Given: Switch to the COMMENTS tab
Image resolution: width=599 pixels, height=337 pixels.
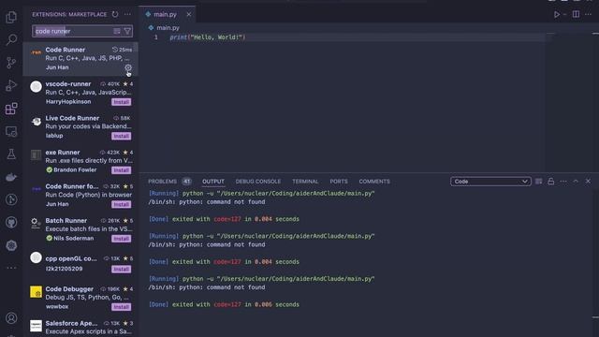Looking at the screenshot, I should (x=374, y=182).
